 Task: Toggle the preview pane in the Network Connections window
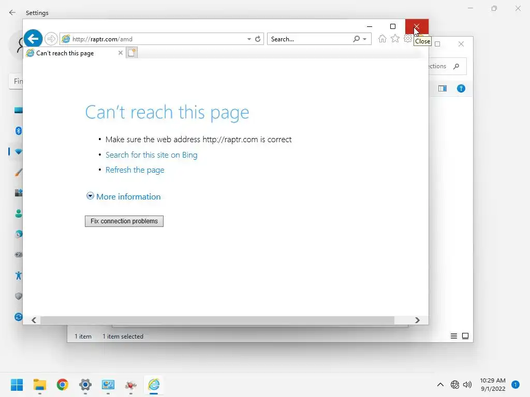click(443, 88)
